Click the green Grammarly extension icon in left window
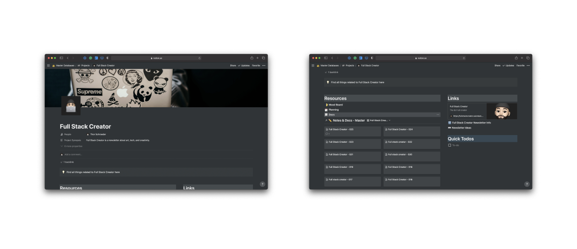Image resolution: width=577 pixels, height=249 pixels. (x=90, y=58)
